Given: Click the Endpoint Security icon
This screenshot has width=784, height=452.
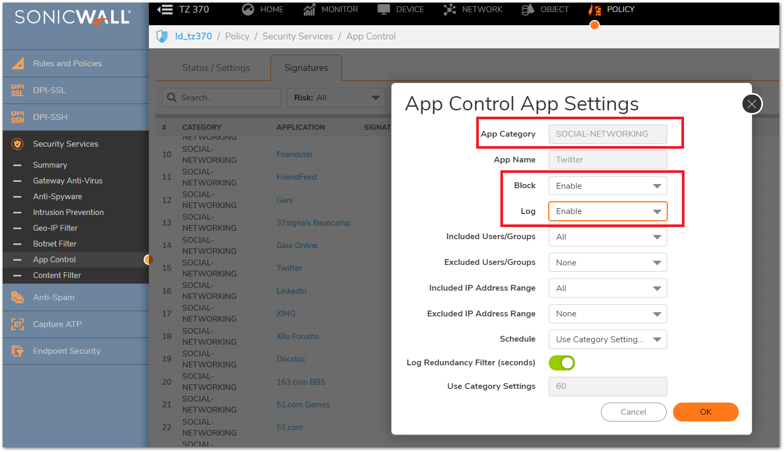Looking at the screenshot, I should (x=17, y=351).
